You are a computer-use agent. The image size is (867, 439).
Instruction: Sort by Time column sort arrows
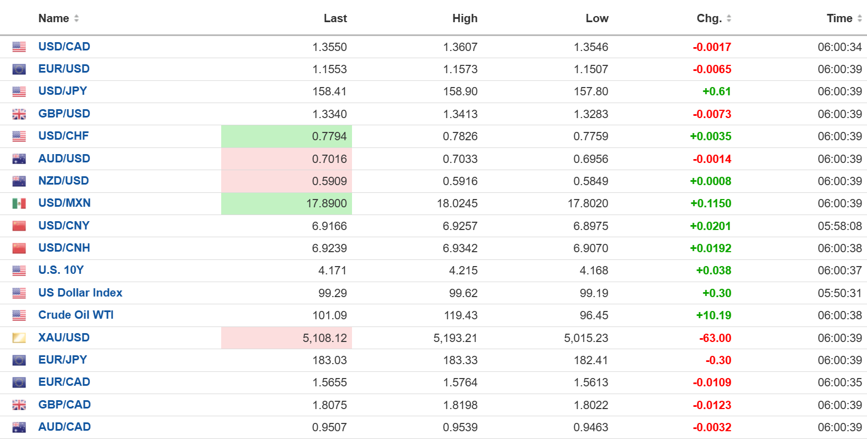(859, 18)
